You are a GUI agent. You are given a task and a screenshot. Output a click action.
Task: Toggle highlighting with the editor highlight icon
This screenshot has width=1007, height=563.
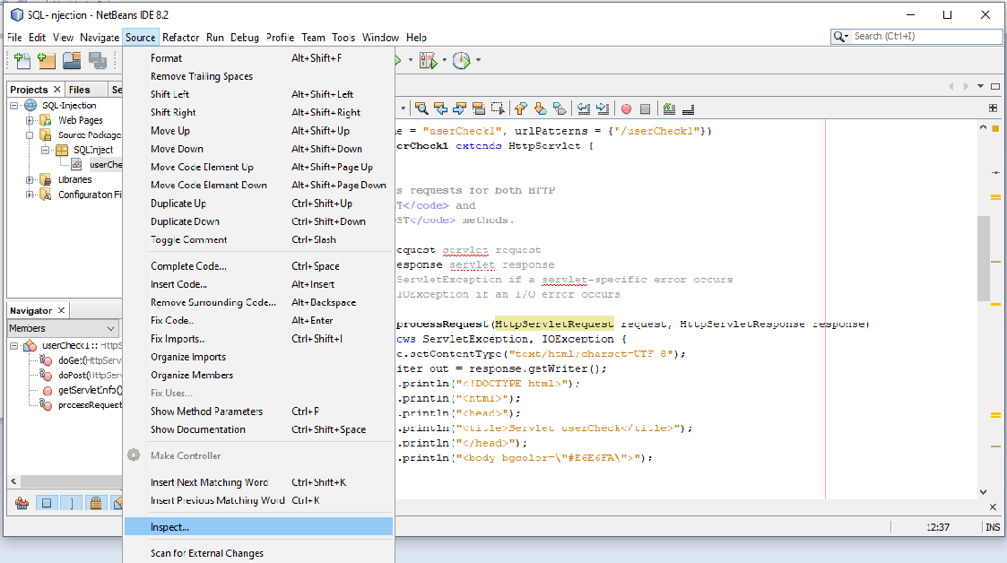click(x=478, y=108)
